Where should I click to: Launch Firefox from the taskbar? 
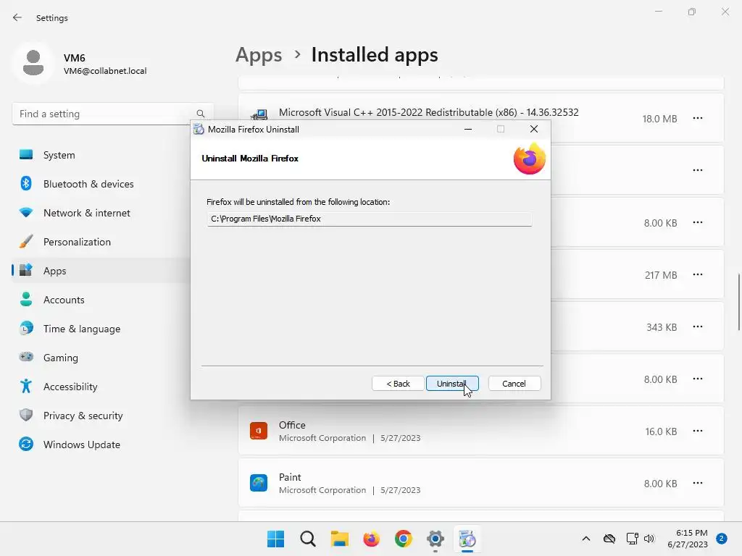click(372, 539)
